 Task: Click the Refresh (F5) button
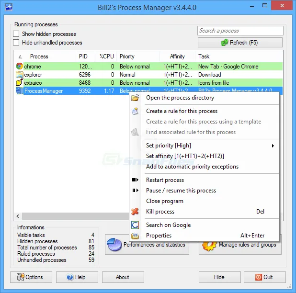coord(240,43)
